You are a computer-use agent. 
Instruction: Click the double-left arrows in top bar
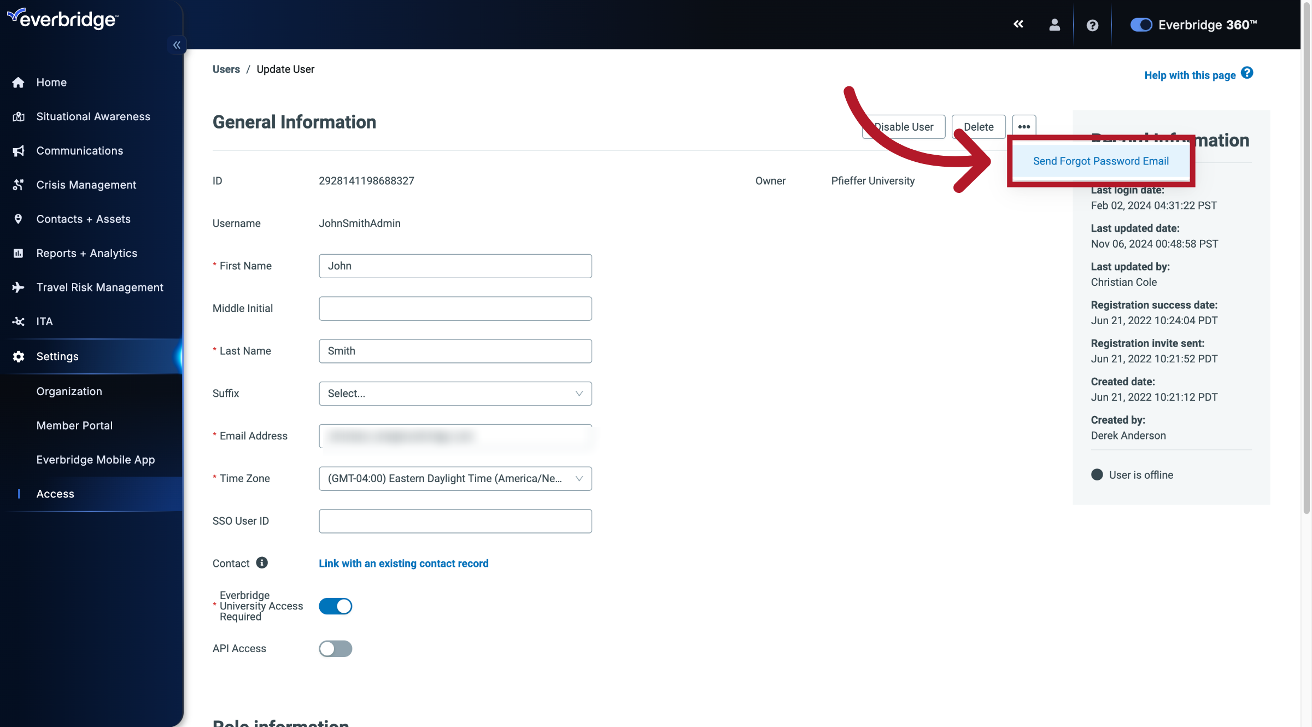(x=1018, y=24)
